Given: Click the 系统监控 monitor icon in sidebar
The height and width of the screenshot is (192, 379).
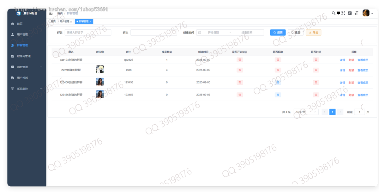Looking at the screenshot, I should [x=13, y=89].
